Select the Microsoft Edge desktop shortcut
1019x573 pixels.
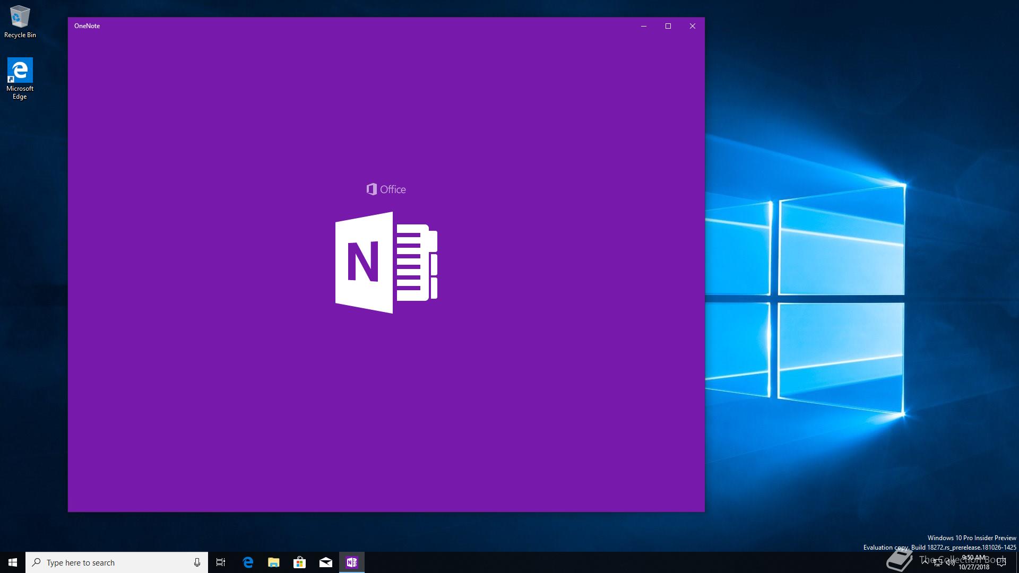(20, 79)
